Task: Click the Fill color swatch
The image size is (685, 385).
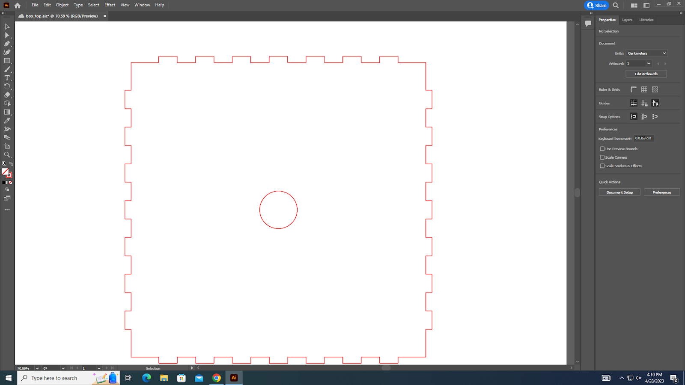Action: 5,172
